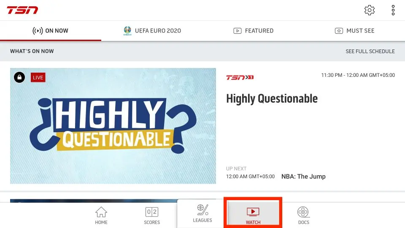Tap the red LIVE badge
The image size is (405, 228).
38,77
